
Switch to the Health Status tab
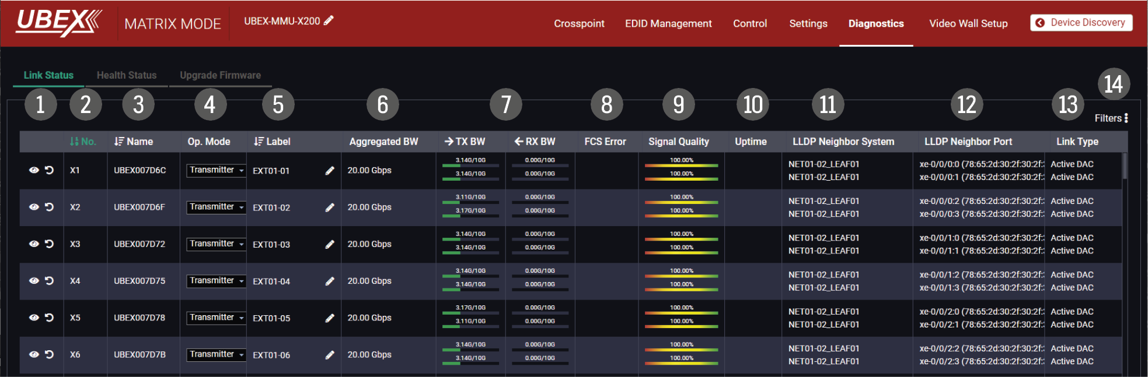click(127, 75)
